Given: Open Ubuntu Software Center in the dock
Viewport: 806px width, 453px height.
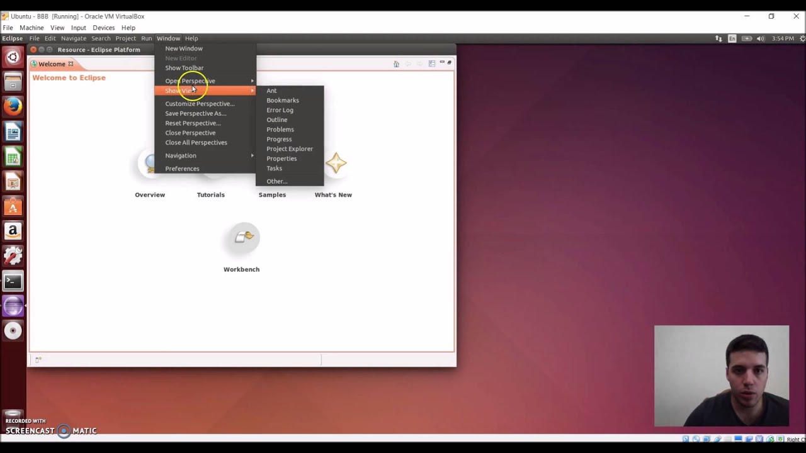Looking at the screenshot, I should [13, 206].
